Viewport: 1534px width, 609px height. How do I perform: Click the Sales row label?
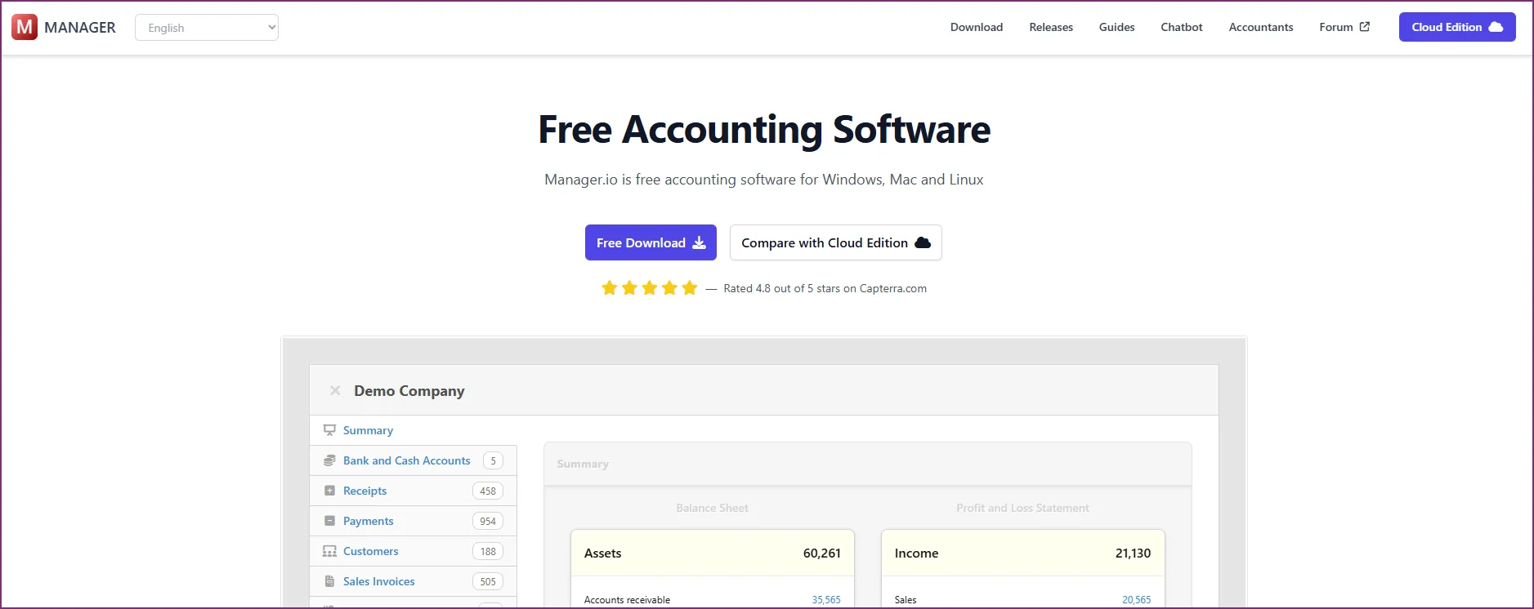point(905,599)
